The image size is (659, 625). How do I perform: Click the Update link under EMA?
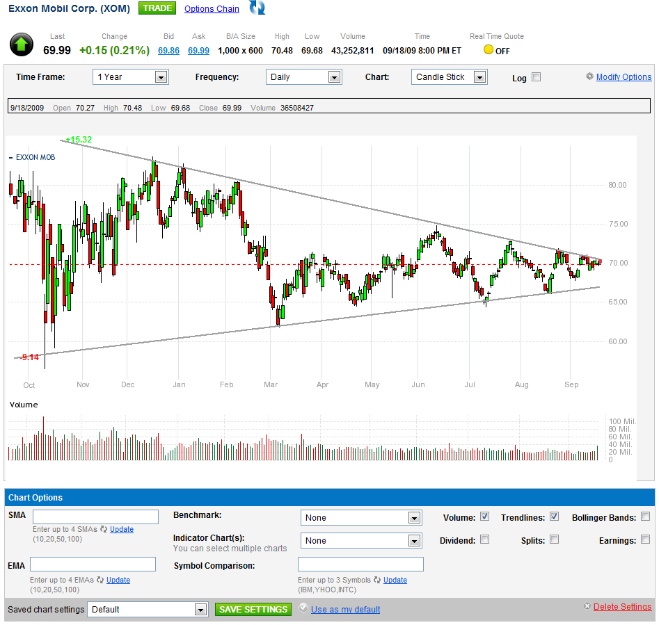coord(118,580)
